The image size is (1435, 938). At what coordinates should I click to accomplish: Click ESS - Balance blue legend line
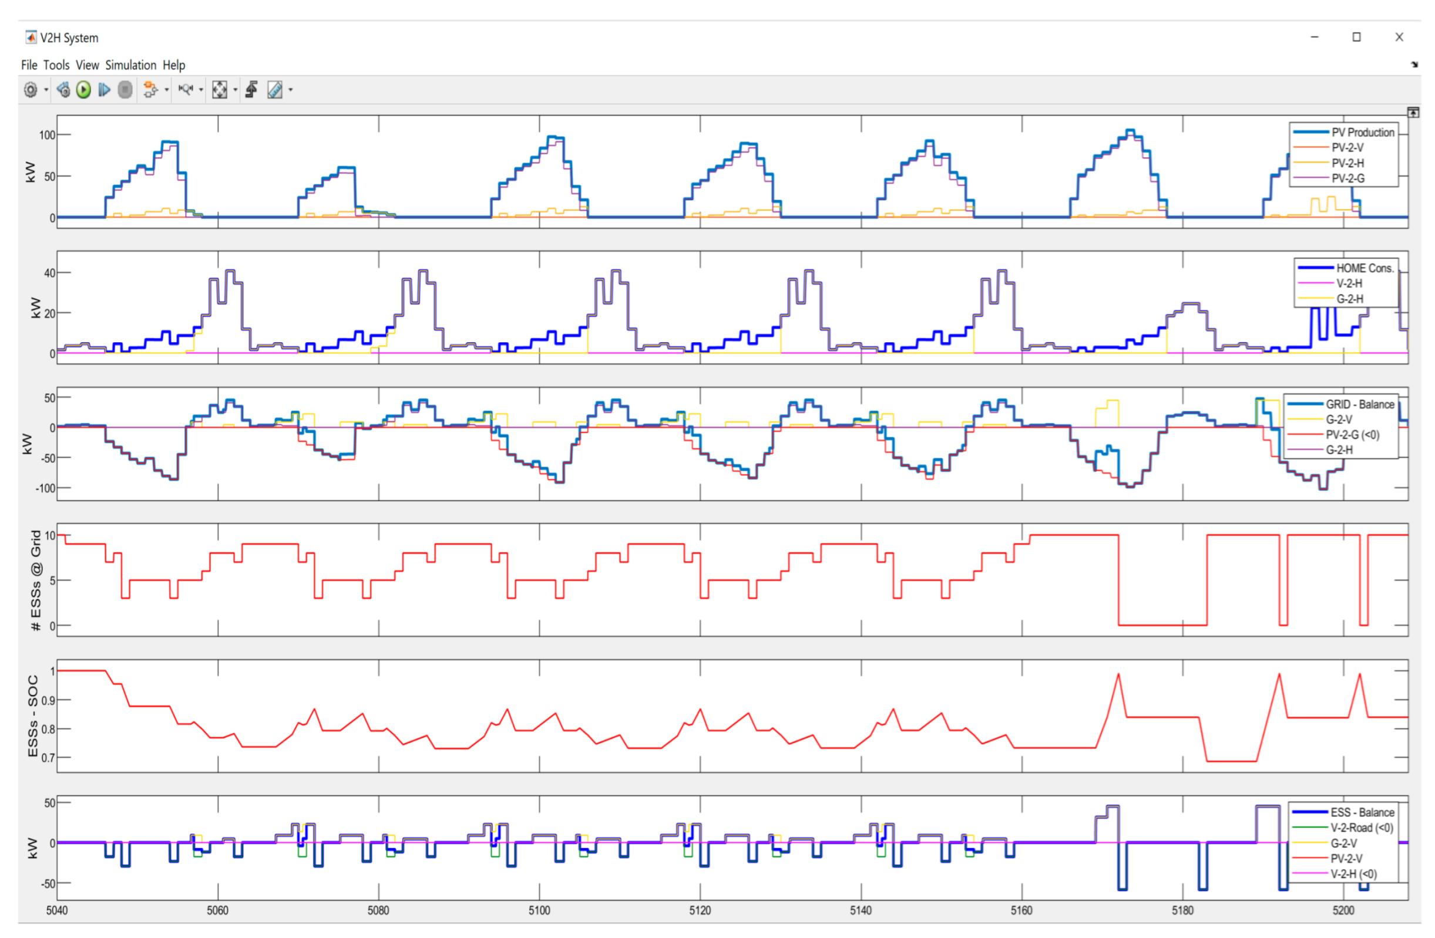click(x=1310, y=813)
